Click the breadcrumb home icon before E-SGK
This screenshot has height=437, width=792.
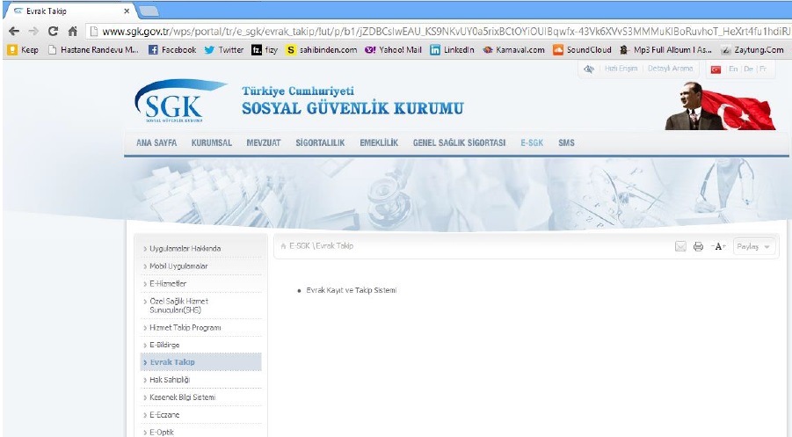283,246
